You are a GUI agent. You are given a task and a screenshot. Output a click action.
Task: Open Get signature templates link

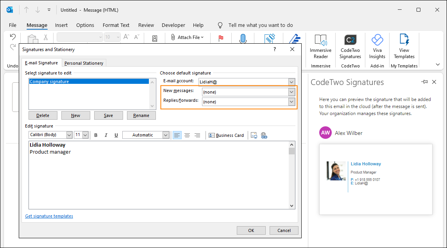pyautogui.click(x=49, y=216)
